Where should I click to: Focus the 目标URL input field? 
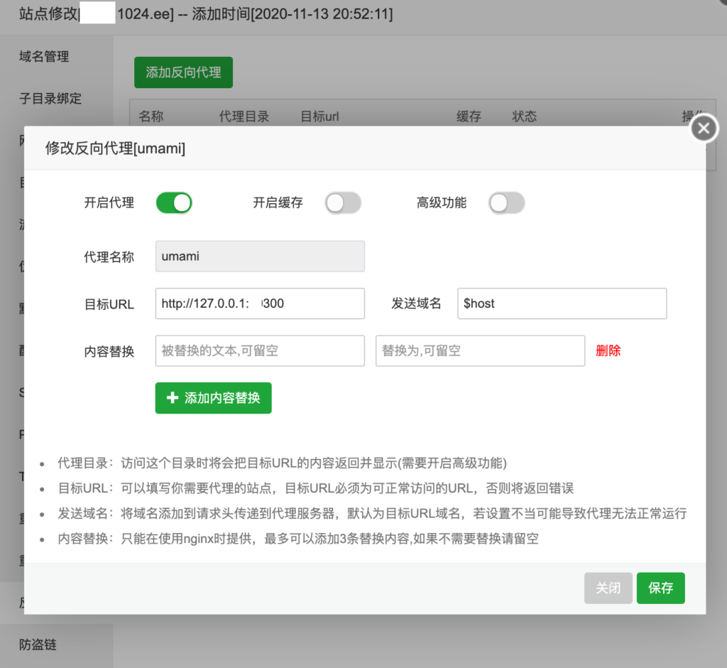coord(260,303)
